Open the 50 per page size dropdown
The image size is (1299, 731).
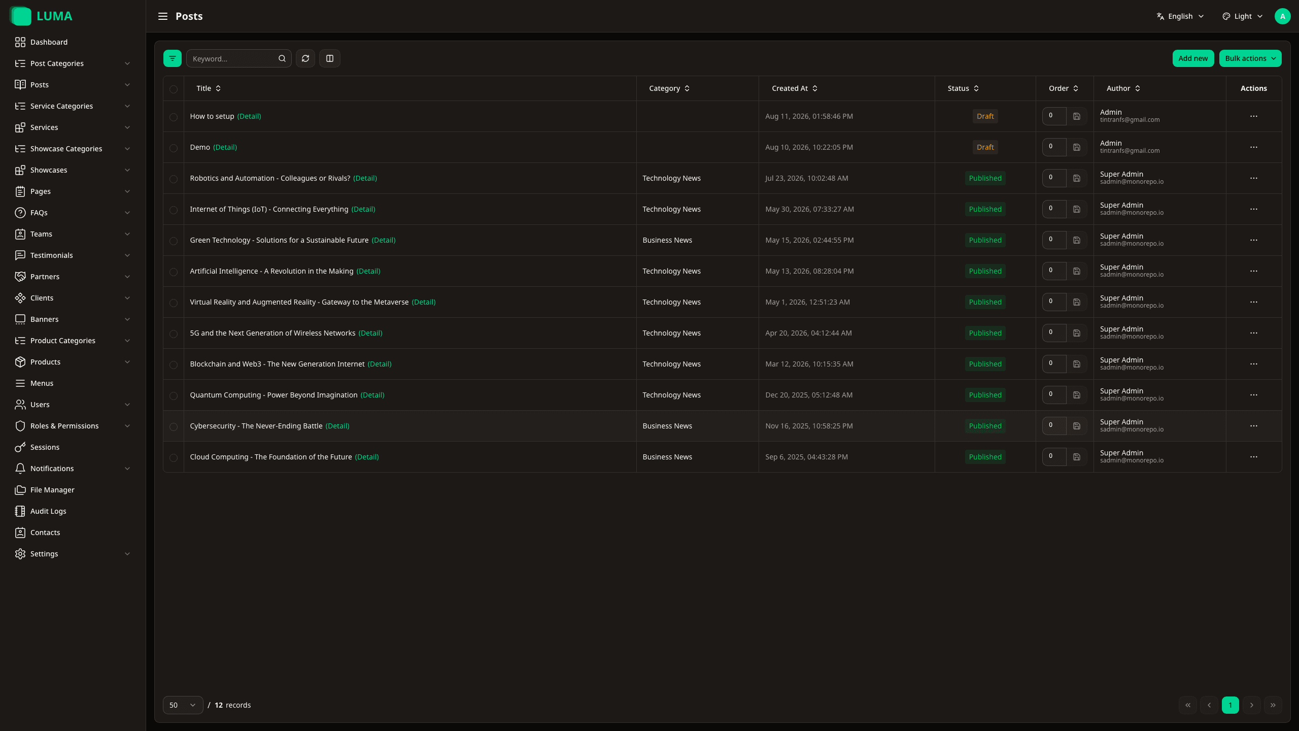pyautogui.click(x=183, y=705)
